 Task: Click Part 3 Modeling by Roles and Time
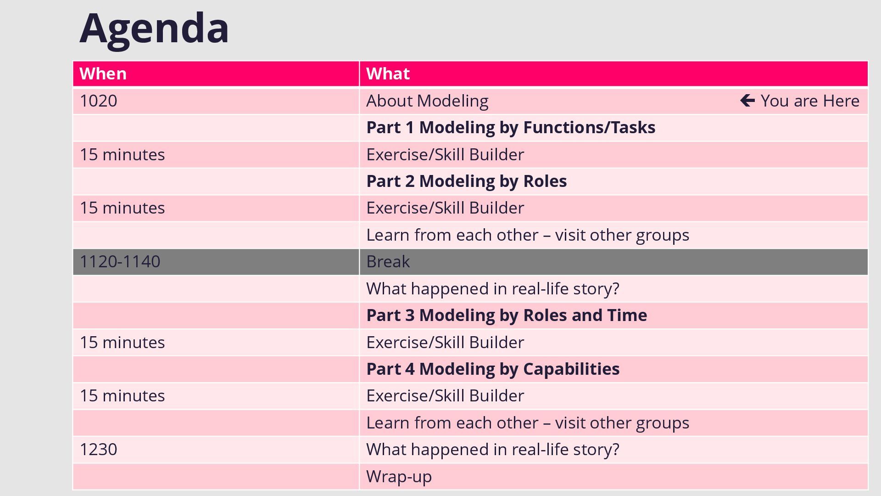pos(506,316)
